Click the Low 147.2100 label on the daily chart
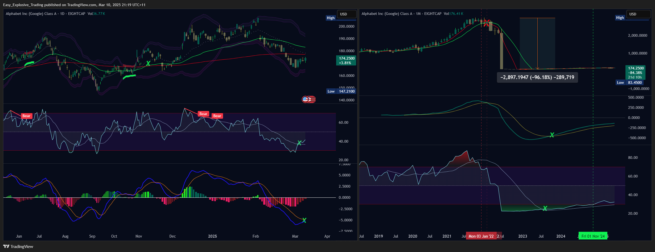 click(x=341, y=91)
